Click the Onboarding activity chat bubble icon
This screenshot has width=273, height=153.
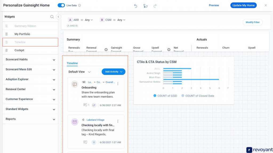click(75, 84)
